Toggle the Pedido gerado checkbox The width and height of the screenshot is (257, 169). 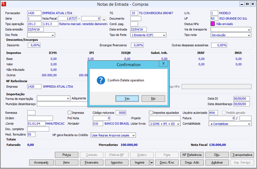point(224,113)
